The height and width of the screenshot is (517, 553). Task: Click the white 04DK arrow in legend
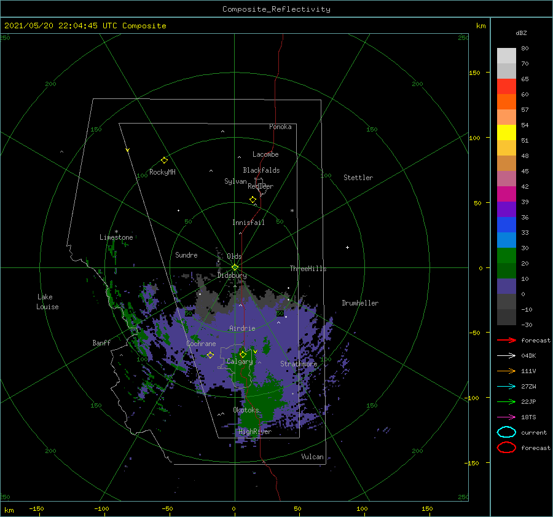coord(506,355)
